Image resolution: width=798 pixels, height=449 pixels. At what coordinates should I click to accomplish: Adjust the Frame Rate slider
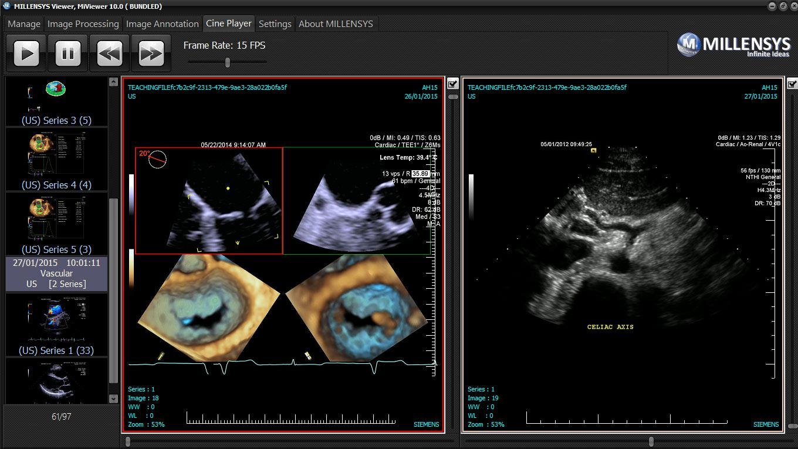pos(228,62)
